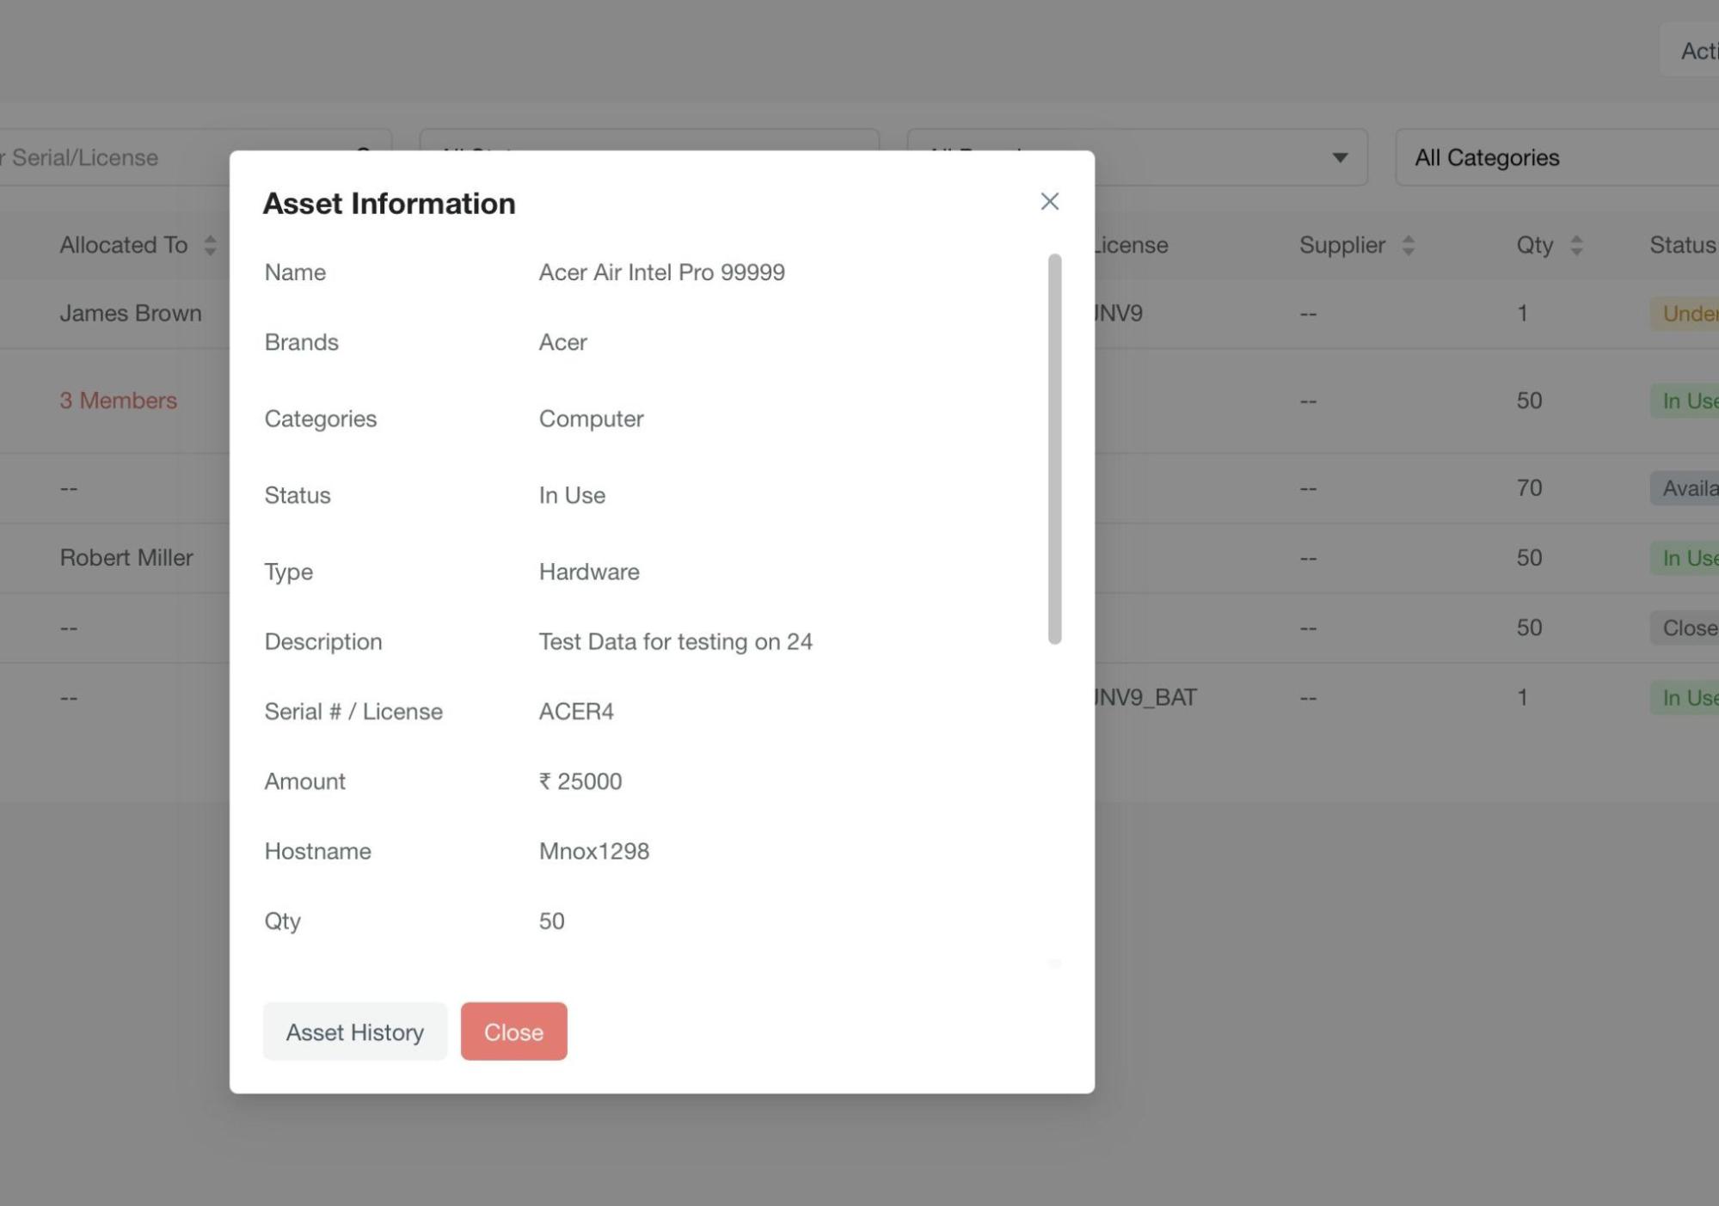Select the James Brown row entry

(130, 313)
